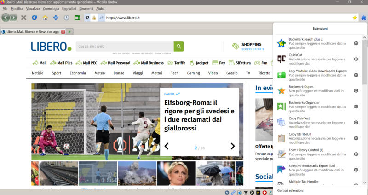Click the blue chain link status bar icon
This screenshot has height=195, width=368.
pos(233,192)
